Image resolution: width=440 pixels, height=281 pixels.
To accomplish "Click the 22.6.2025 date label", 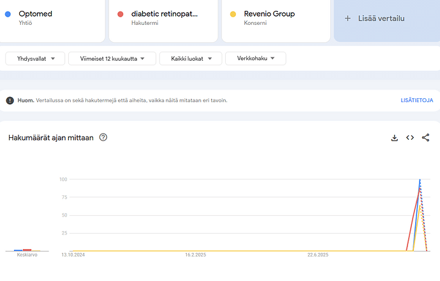I will 318,255.
